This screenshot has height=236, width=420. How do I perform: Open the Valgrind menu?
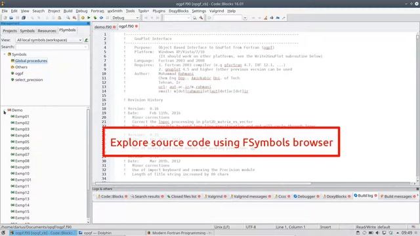(x=217, y=11)
